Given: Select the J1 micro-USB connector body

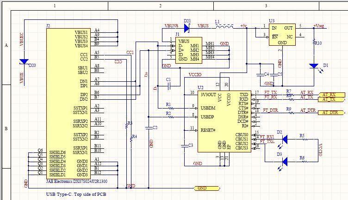Looking at the screenshot, I should (x=189, y=50).
